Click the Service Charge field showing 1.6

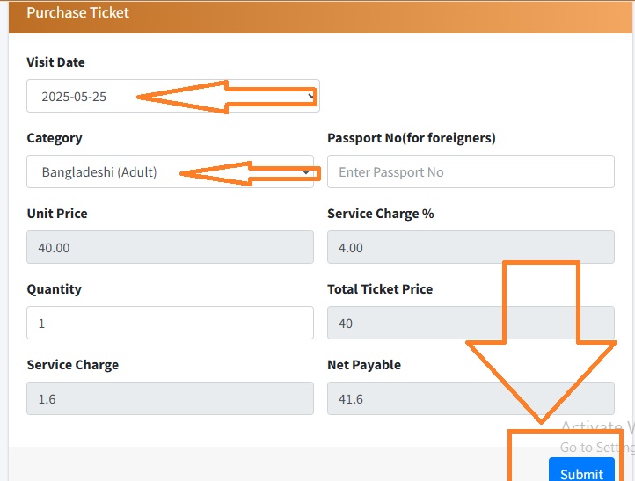coord(170,398)
